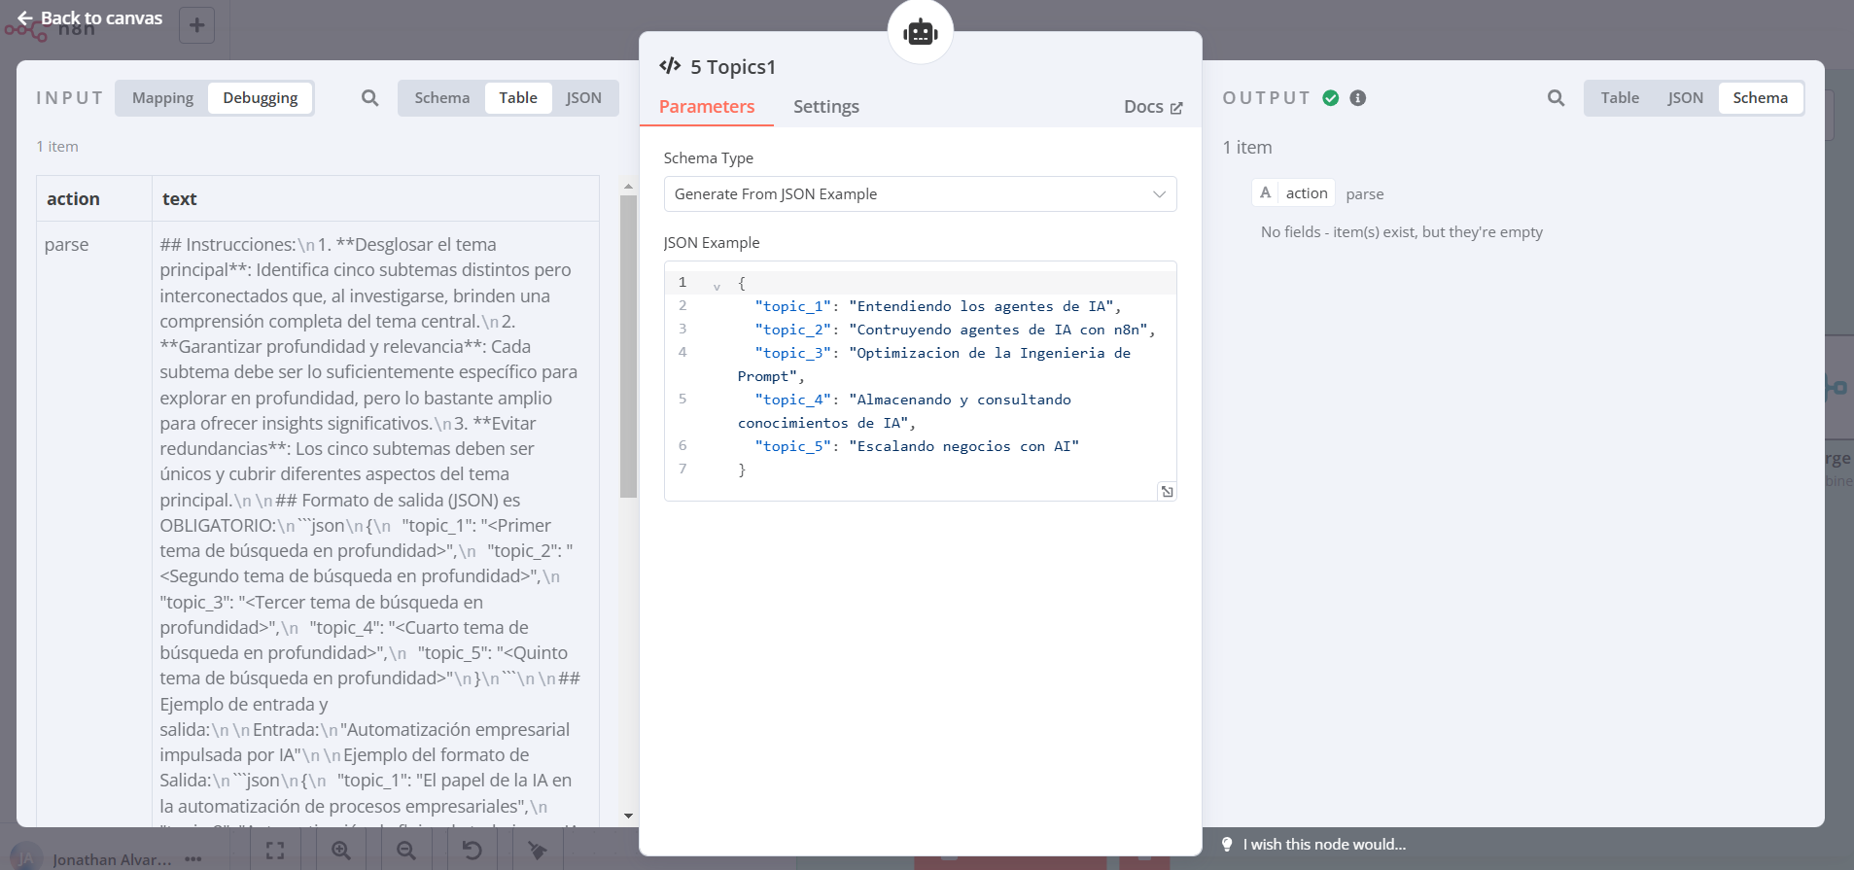1854x870 pixels.
Task: Search the output panel data
Action: pos(1556,98)
